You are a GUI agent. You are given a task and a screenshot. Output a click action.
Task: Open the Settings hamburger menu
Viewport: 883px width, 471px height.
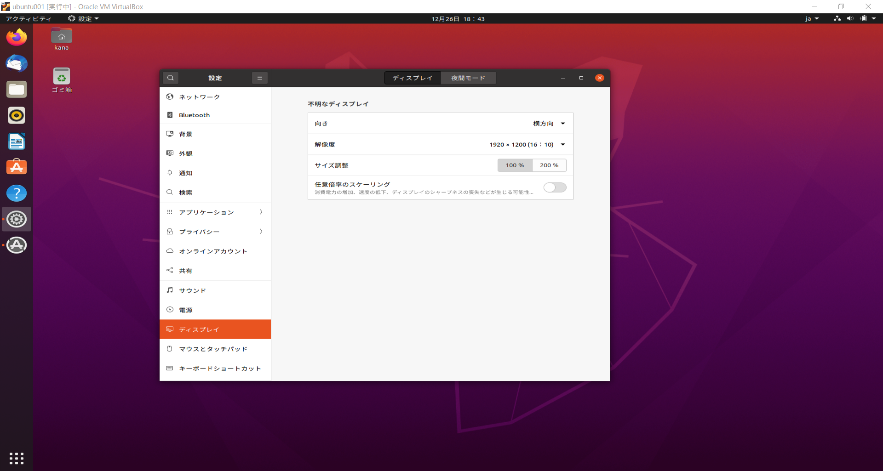click(x=260, y=78)
